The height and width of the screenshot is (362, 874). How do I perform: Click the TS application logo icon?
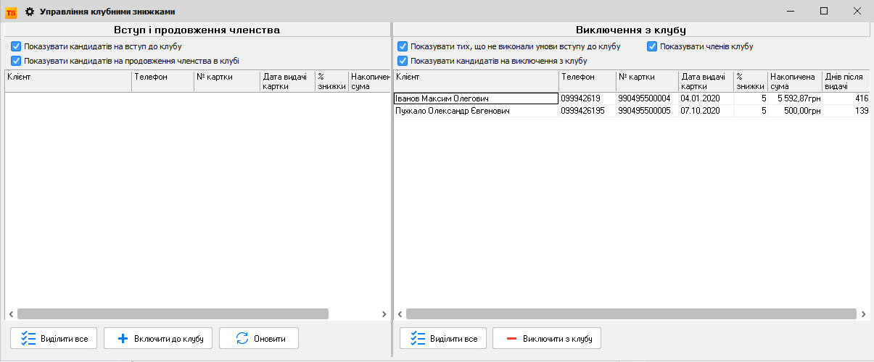[11, 12]
